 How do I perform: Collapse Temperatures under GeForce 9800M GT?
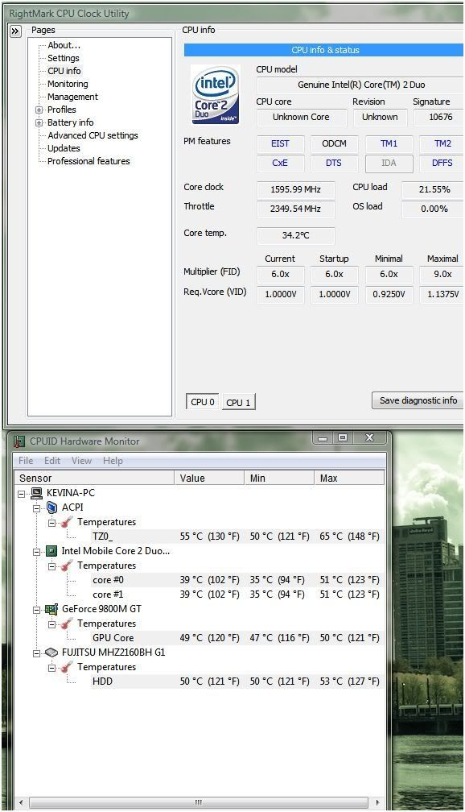51,624
